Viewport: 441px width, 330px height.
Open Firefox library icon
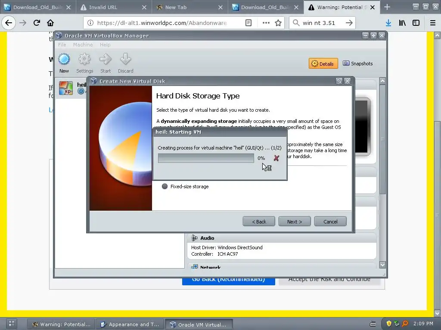(x=402, y=23)
